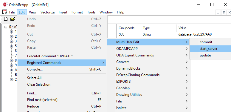Expand ODA Export Commands submenu

pyautogui.click(x=148, y=55)
